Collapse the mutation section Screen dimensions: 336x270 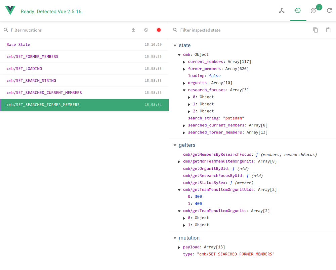pos(175,238)
